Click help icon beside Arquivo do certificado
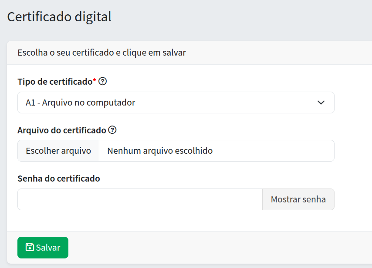The height and width of the screenshot is (268, 372). pyautogui.click(x=112, y=130)
